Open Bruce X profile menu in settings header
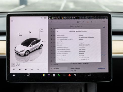 [81, 22]
